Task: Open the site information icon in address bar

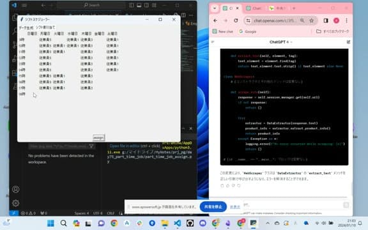Action: (249, 20)
